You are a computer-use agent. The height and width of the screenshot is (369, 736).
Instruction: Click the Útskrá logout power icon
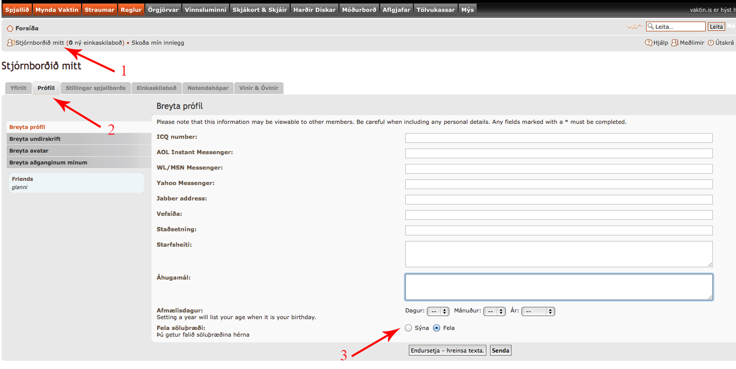tap(711, 43)
